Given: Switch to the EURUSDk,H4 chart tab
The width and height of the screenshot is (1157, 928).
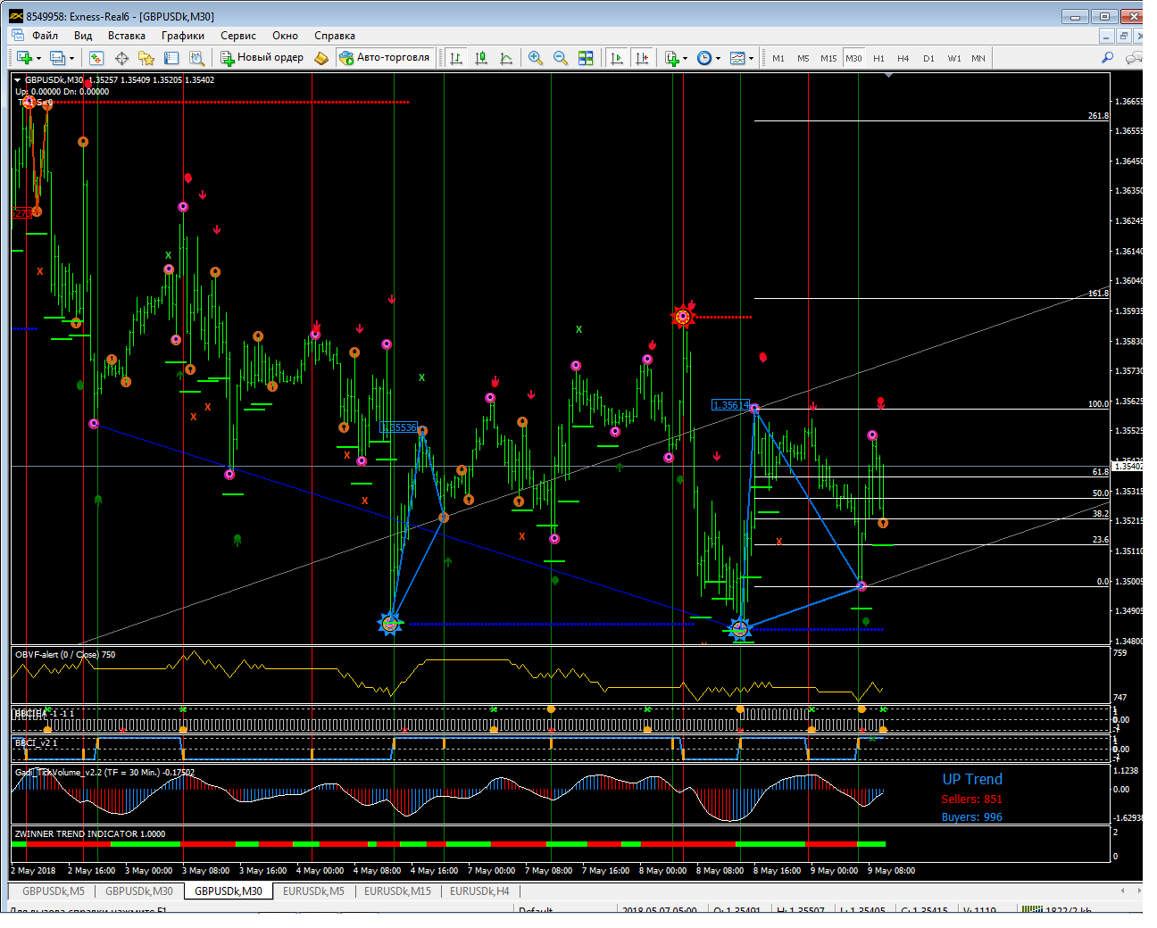Looking at the screenshot, I should coord(479,891).
